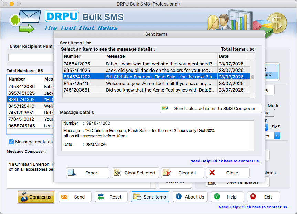
Task: Select sent item row 6957451025
Action: (x=156, y=70)
